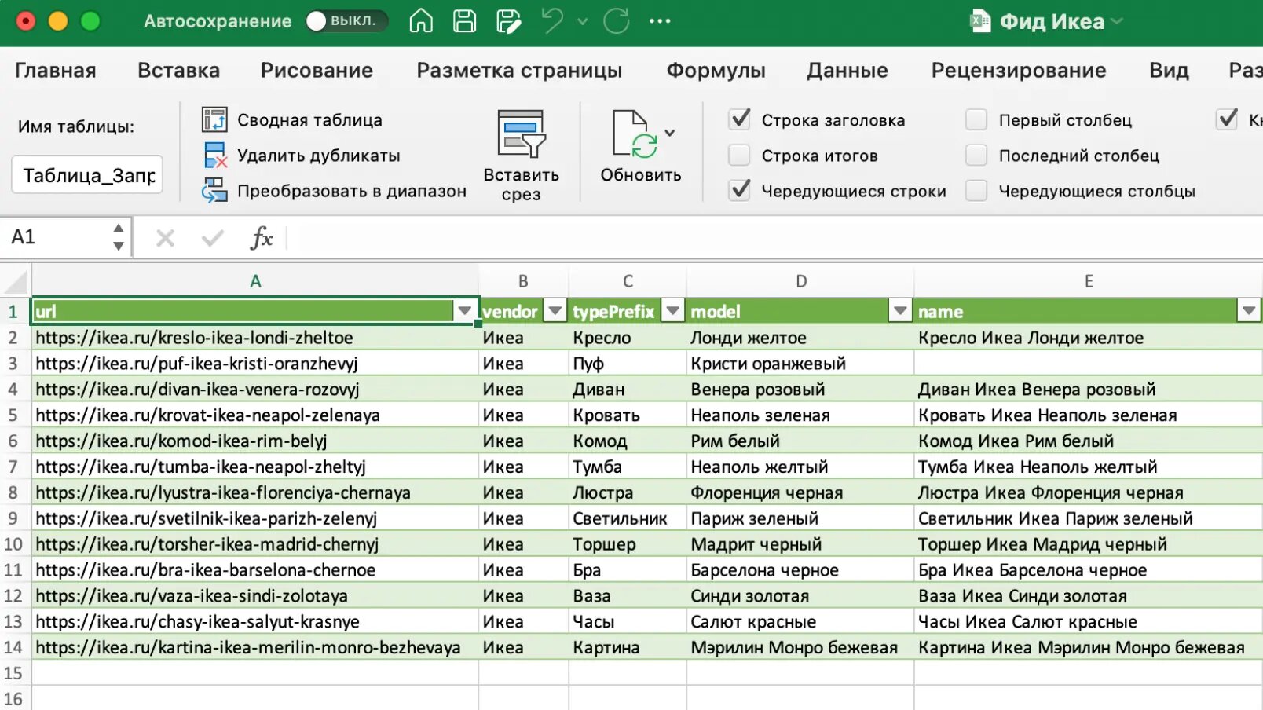Open the url column filter dropdown

[x=464, y=311]
